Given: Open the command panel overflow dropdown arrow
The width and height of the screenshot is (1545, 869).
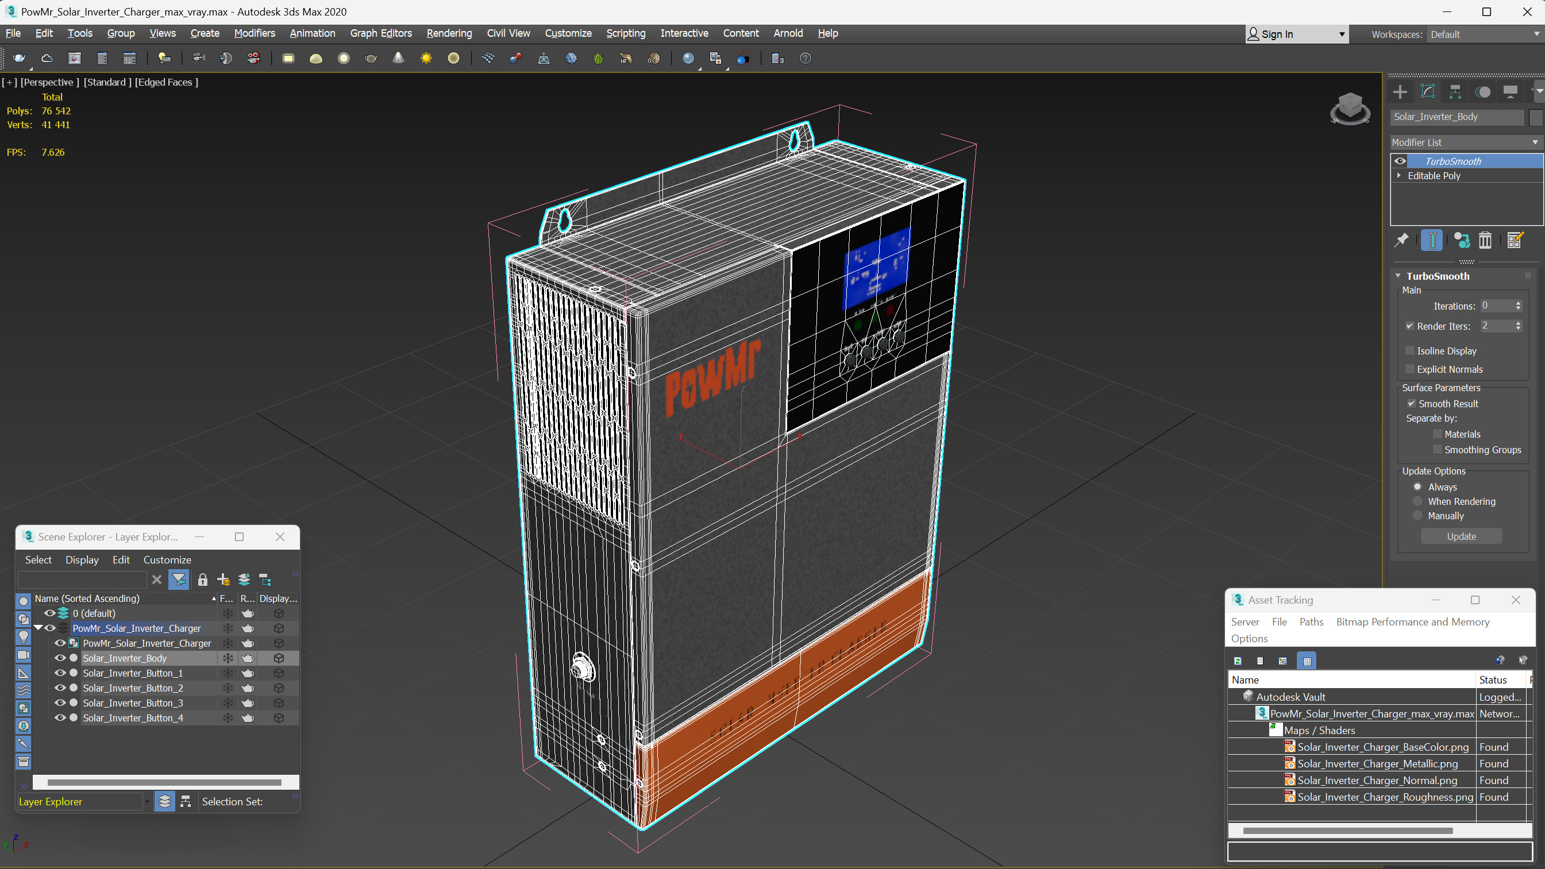Looking at the screenshot, I should click(x=1539, y=91).
